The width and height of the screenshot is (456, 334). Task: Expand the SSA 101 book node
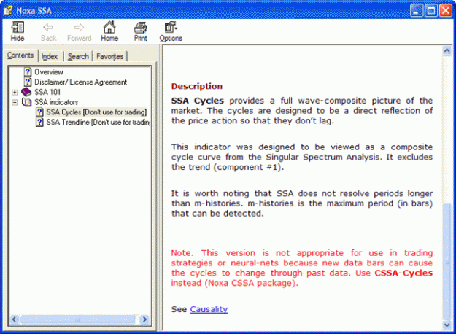tap(15, 93)
